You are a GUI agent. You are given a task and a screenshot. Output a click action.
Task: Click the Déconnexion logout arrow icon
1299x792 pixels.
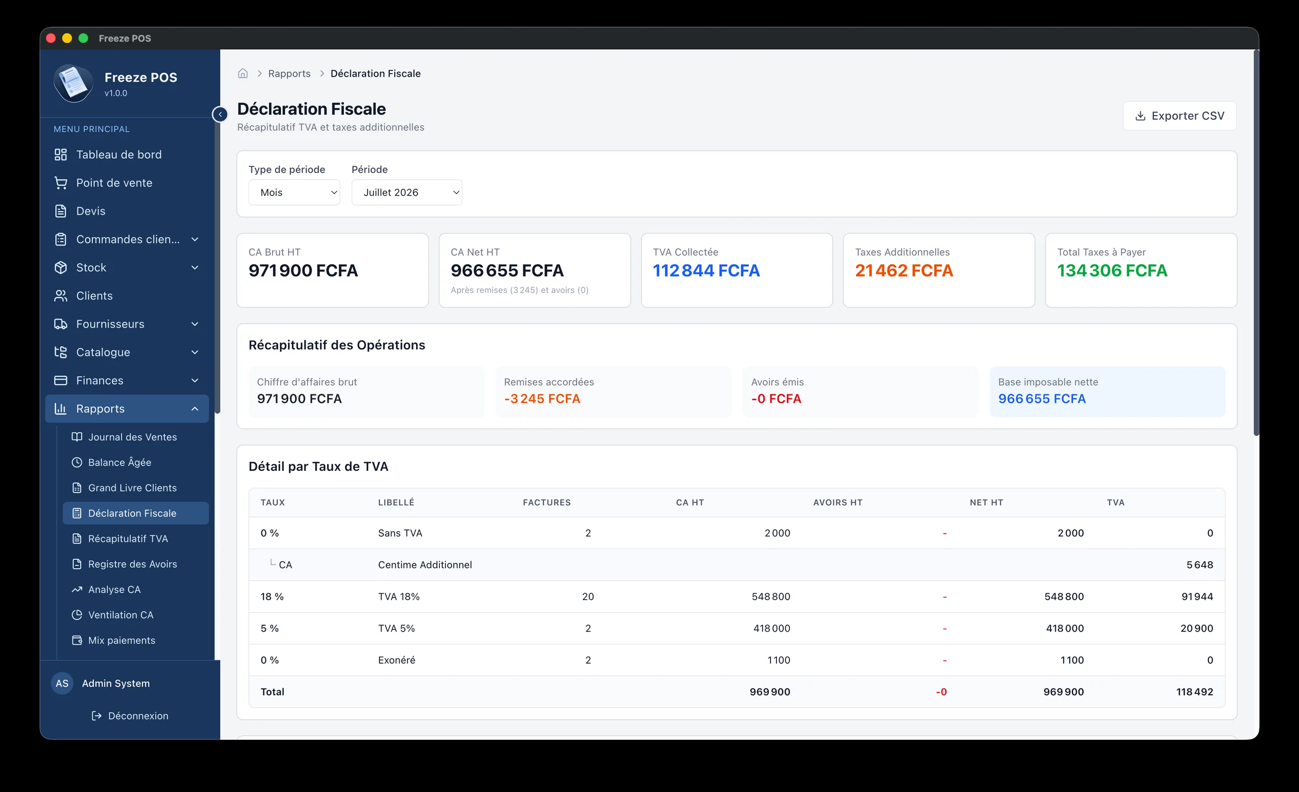[x=96, y=715]
